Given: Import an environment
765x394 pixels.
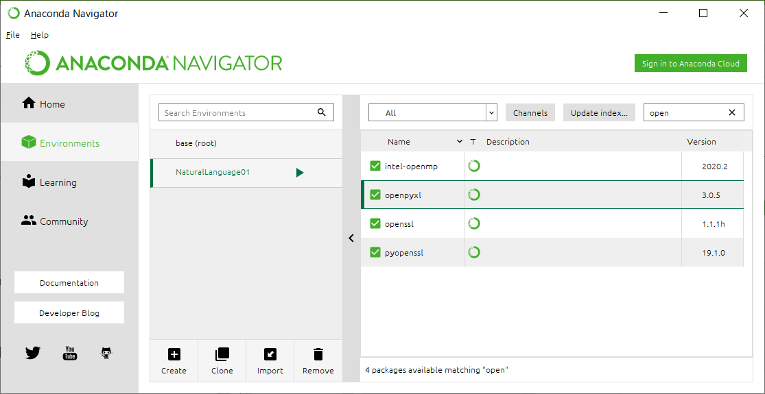Looking at the screenshot, I should click(x=270, y=361).
